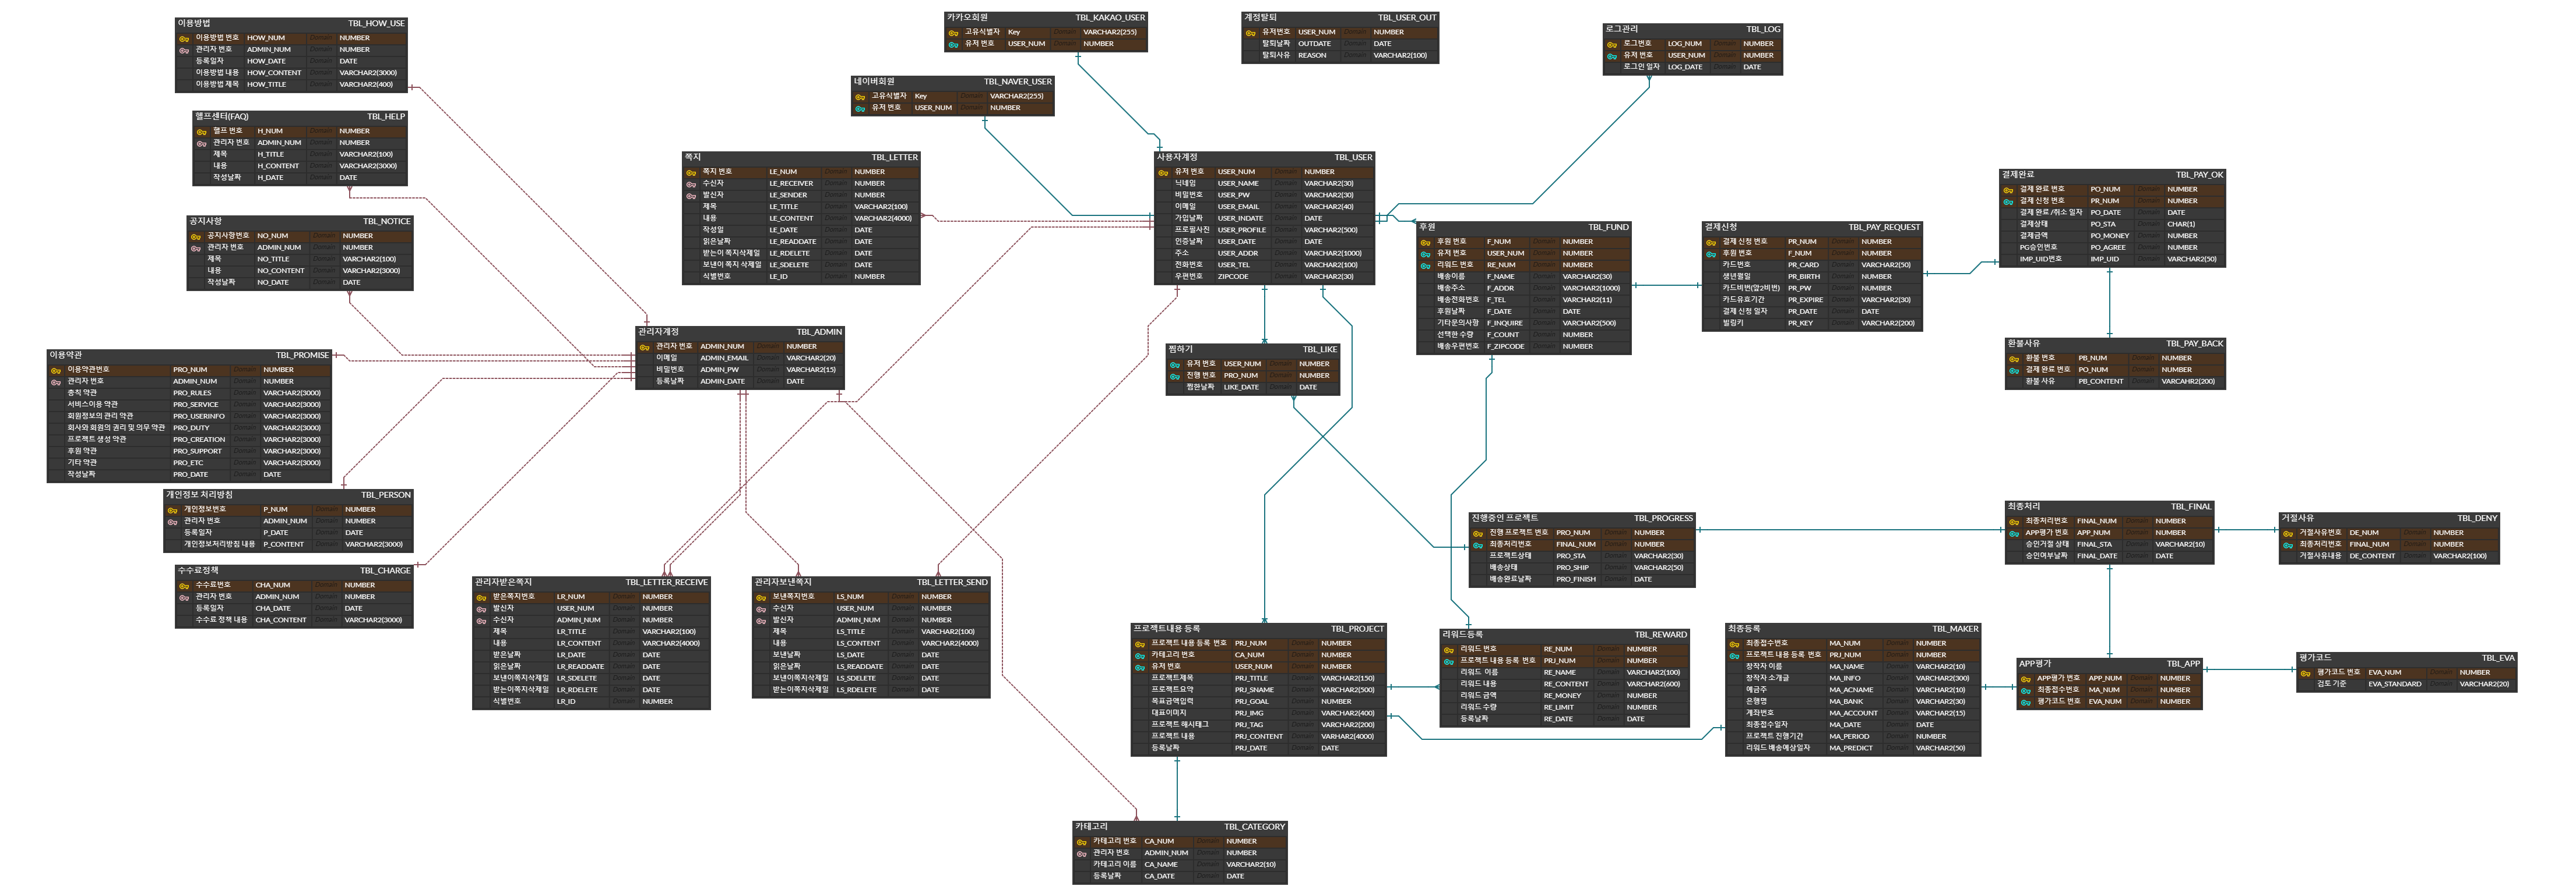Click the Domain cell of USER_EMAIL row
Viewport: 2576px width, 886px height.
pyautogui.click(x=1287, y=205)
